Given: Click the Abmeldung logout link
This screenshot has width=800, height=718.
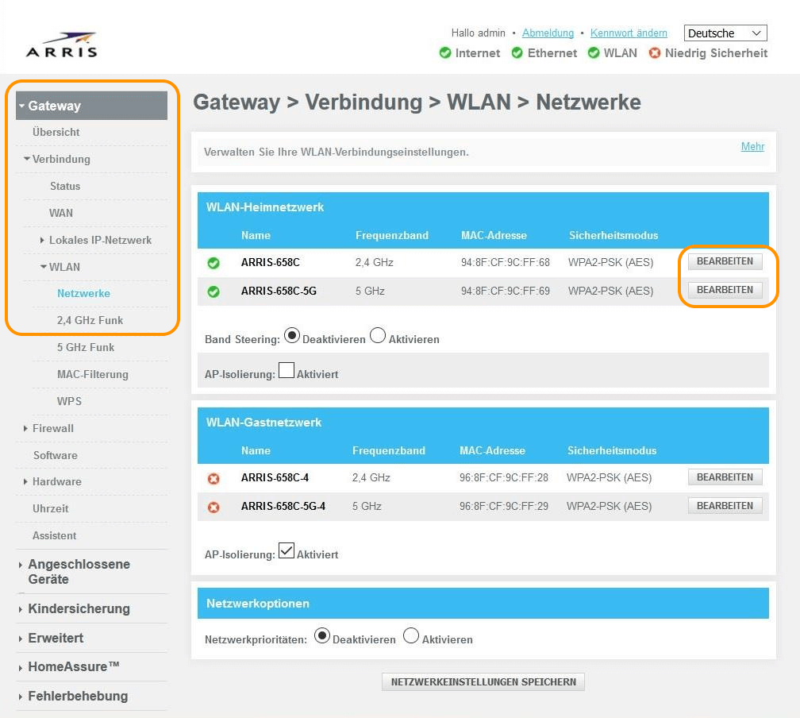Looking at the screenshot, I should (548, 33).
